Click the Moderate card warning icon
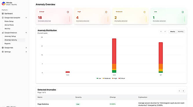 tap(144, 12)
